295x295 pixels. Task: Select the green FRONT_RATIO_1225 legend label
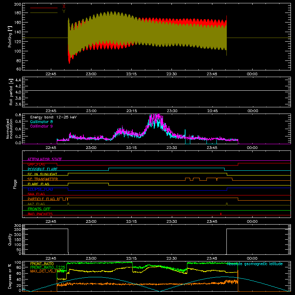[x=48, y=267]
